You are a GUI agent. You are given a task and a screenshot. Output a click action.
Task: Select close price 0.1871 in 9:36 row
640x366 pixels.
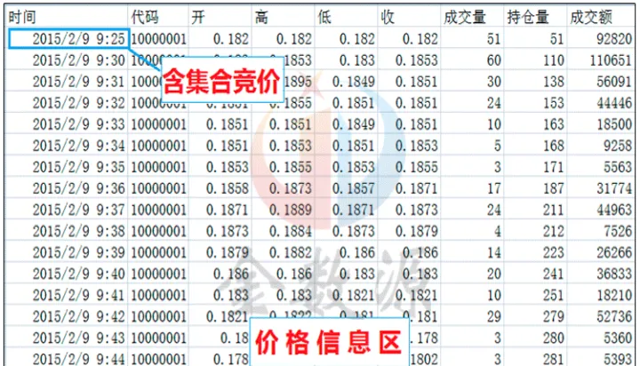pos(416,188)
